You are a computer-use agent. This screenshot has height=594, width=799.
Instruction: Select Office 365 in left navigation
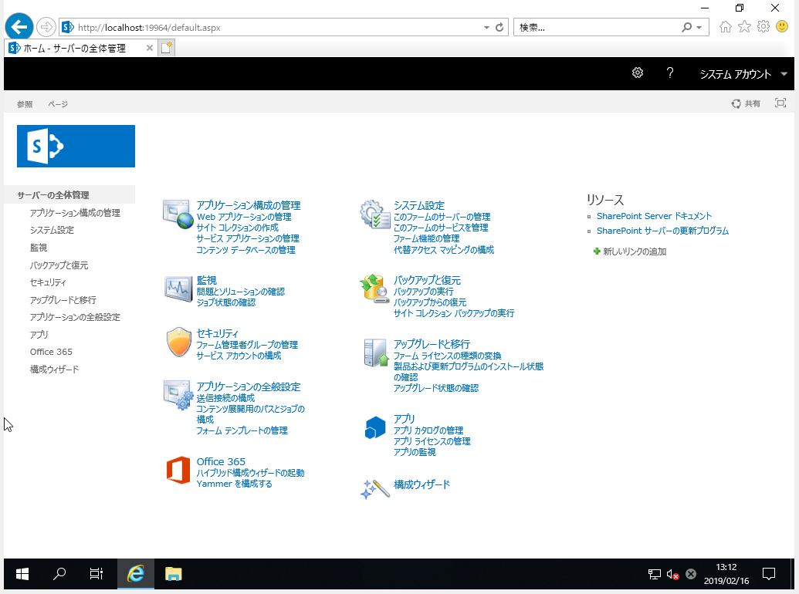coord(51,352)
